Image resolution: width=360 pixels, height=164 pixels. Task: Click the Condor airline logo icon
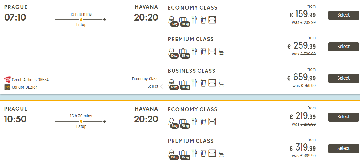coord(7,87)
